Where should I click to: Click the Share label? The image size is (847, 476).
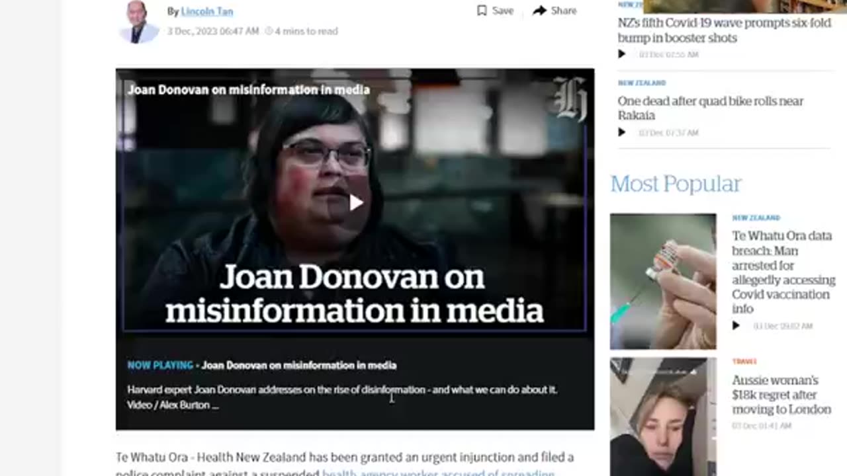[564, 11]
